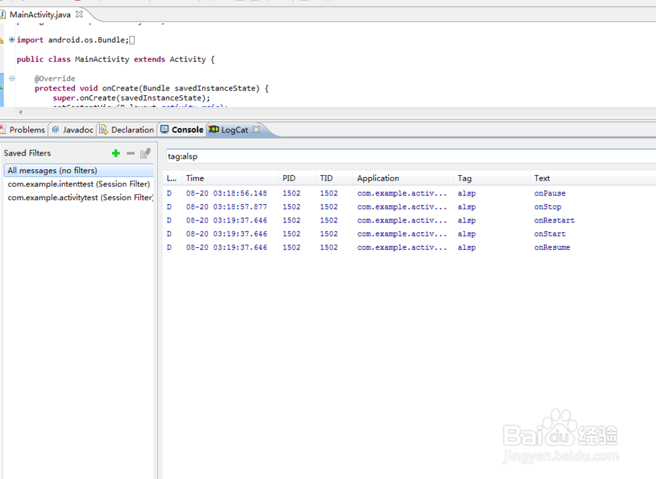Open the Declaration tab
656x479 pixels.
(x=127, y=130)
